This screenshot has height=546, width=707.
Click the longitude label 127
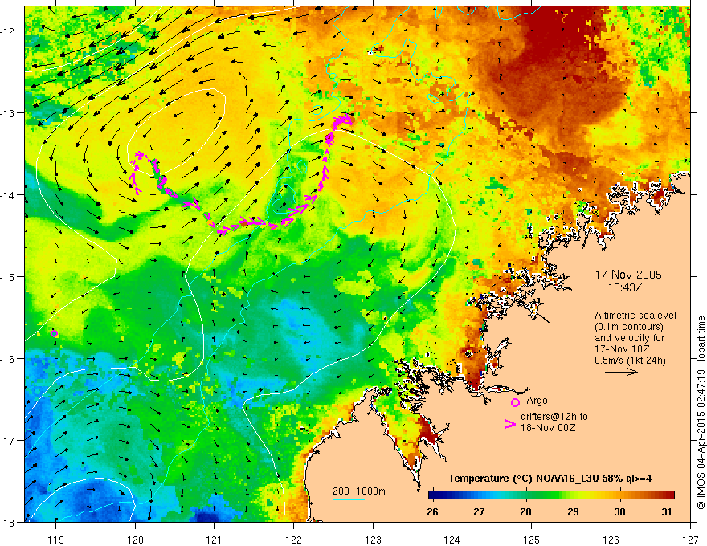pyautogui.click(x=690, y=540)
